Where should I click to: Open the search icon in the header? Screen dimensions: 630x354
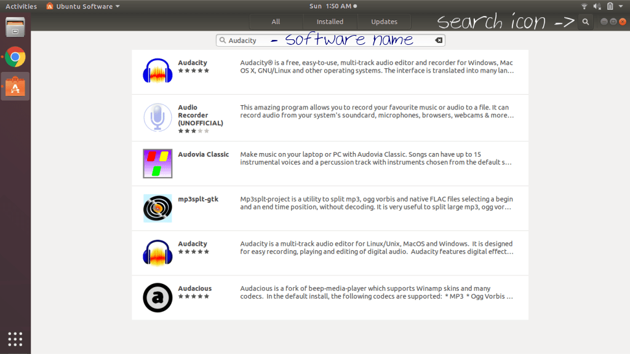click(x=584, y=22)
